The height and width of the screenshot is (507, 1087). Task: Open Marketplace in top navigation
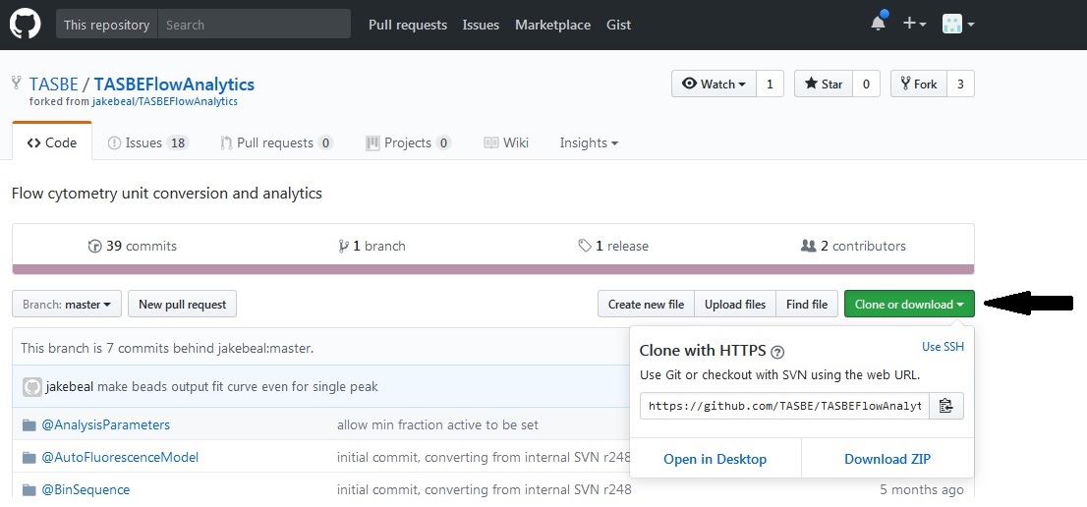tap(552, 25)
